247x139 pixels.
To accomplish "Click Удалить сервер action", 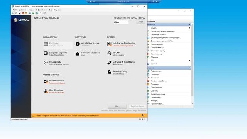I will (x=156, y=54).
